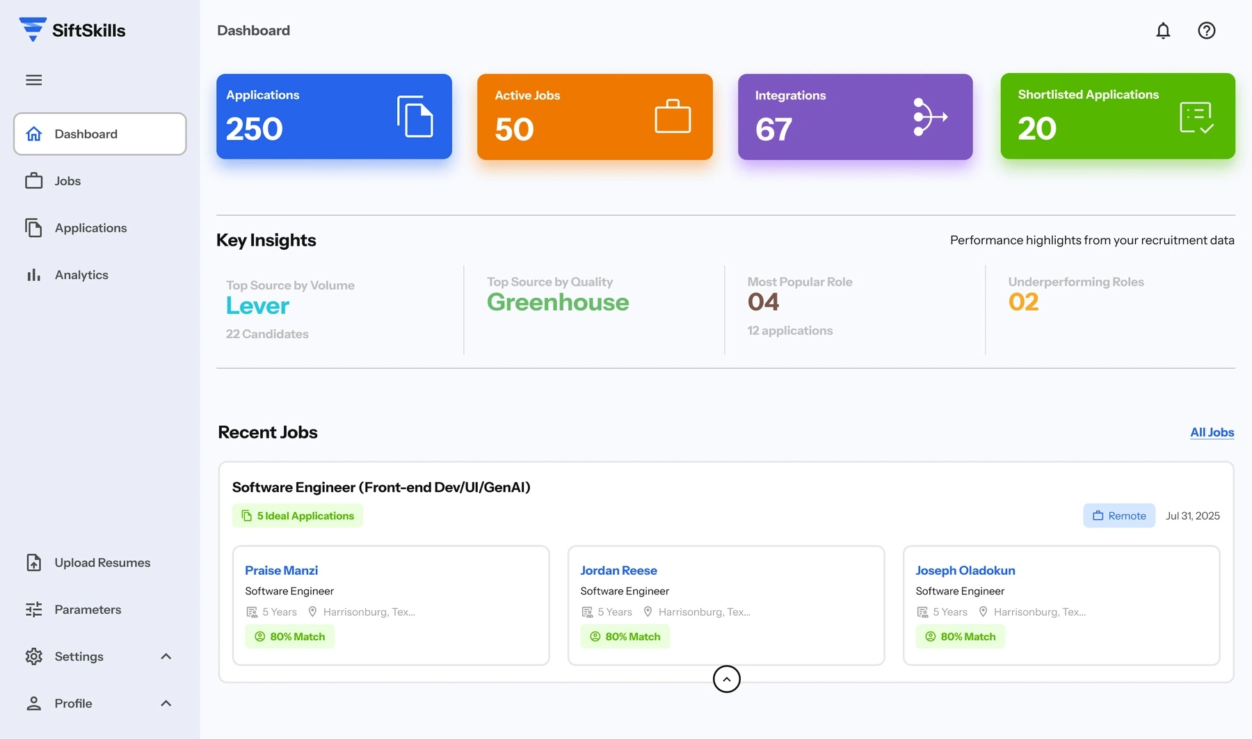Click the SiftSkills logo
Viewport: 1252px width, 739px height.
tap(72, 30)
